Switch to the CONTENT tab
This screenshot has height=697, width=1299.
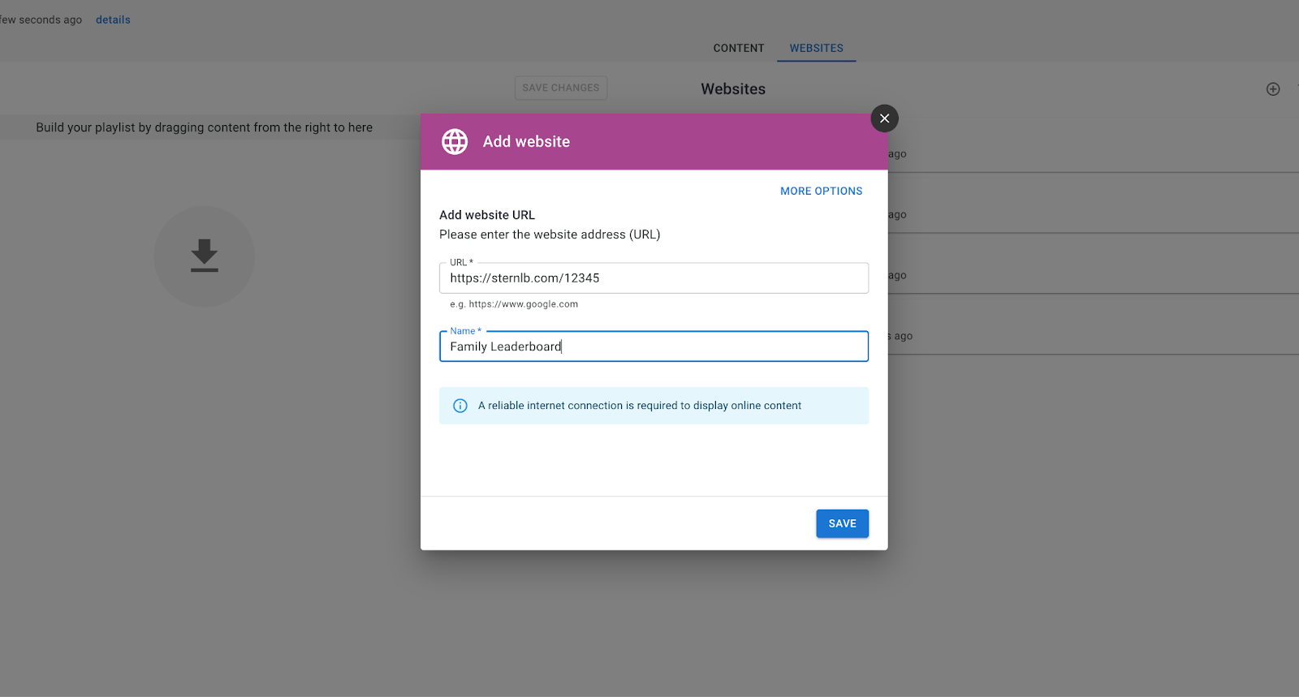coord(738,48)
